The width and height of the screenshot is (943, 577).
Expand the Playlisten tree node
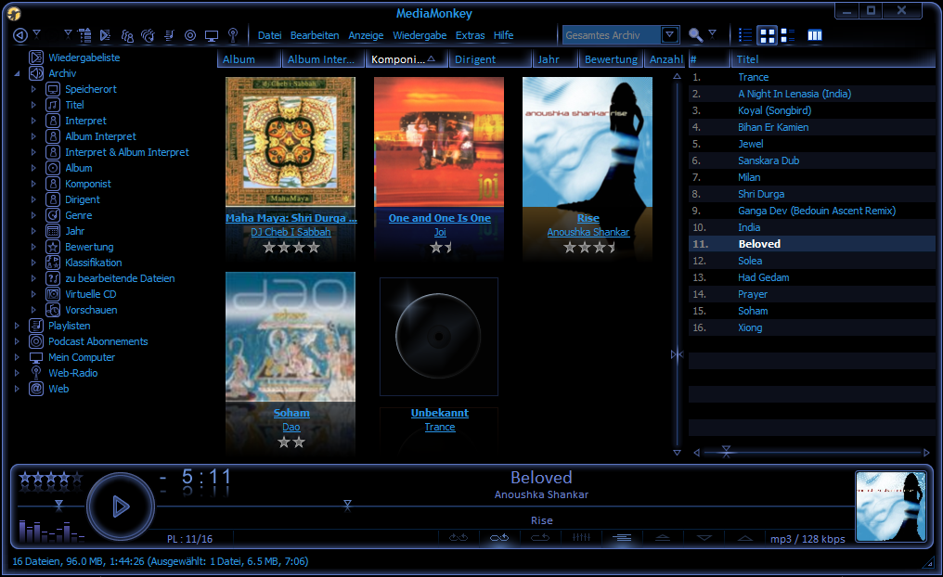click(x=17, y=326)
